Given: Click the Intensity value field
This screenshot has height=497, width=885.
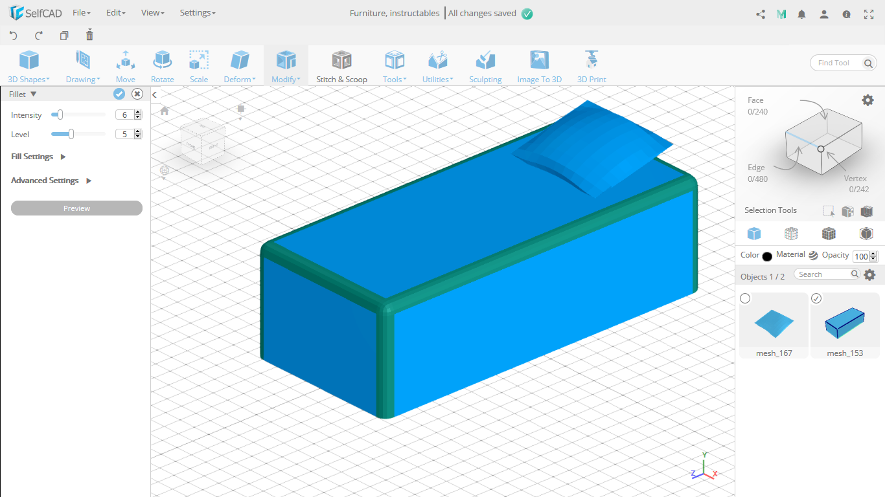Looking at the screenshot, I should 124,115.
